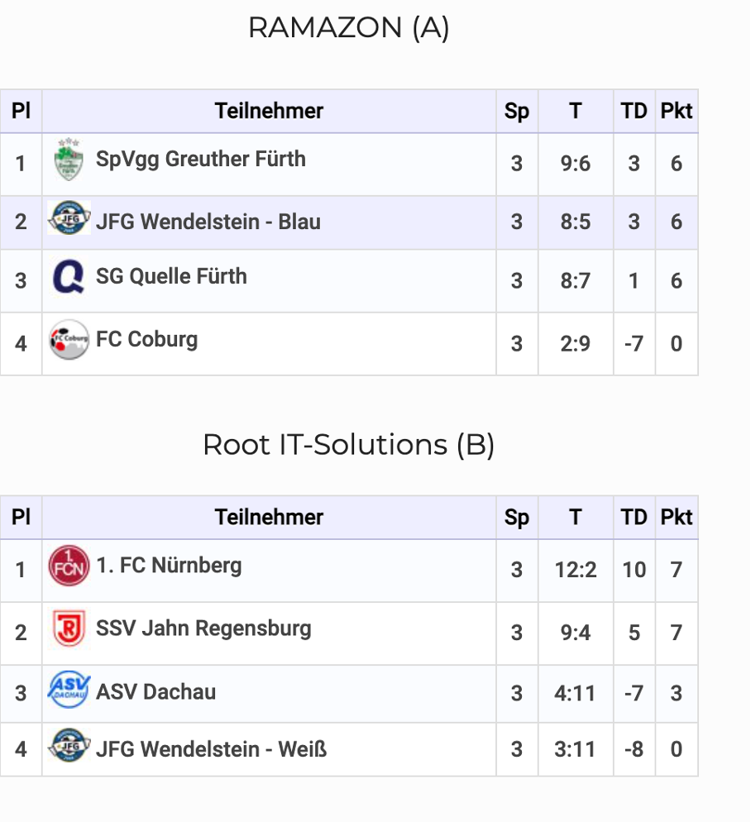Open the 1. FC Nürnberg team name
Image resolution: width=751 pixels, height=822 pixels.
pyautogui.click(x=169, y=566)
